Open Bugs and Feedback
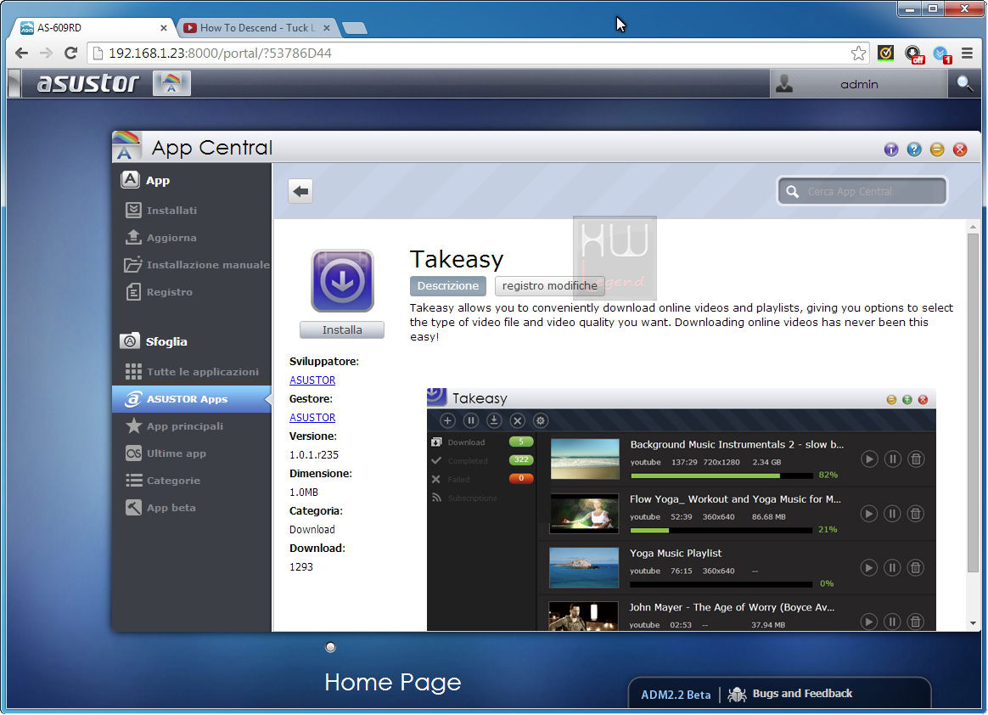 (x=791, y=694)
